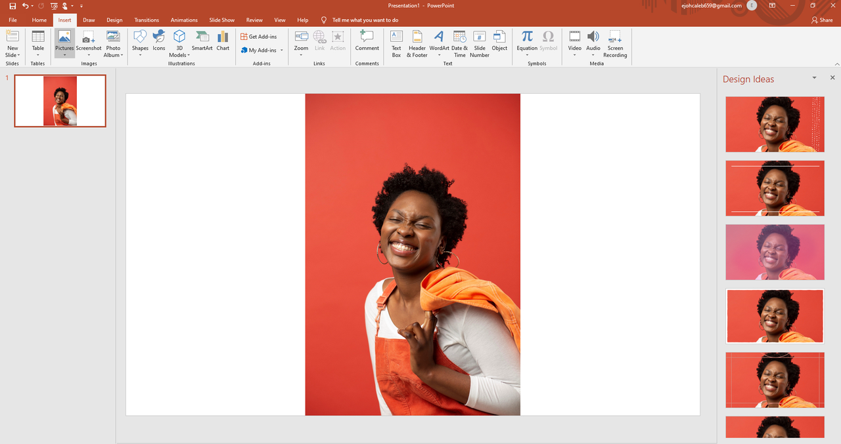Close the Design Ideas pane
The width and height of the screenshot is (841, 444).
[x=832, y=77]
